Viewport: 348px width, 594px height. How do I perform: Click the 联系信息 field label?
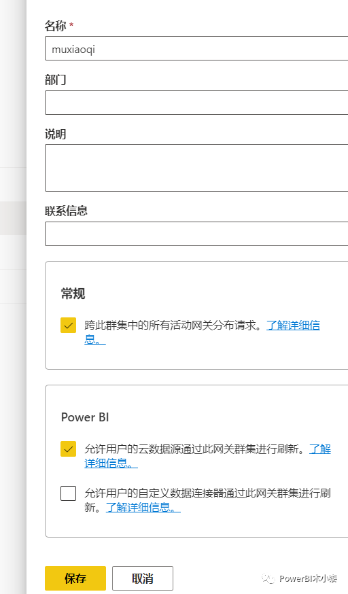tap(66, 211)
